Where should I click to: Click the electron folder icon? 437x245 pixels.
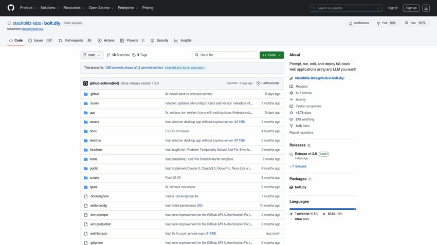[x=86, y=140]
